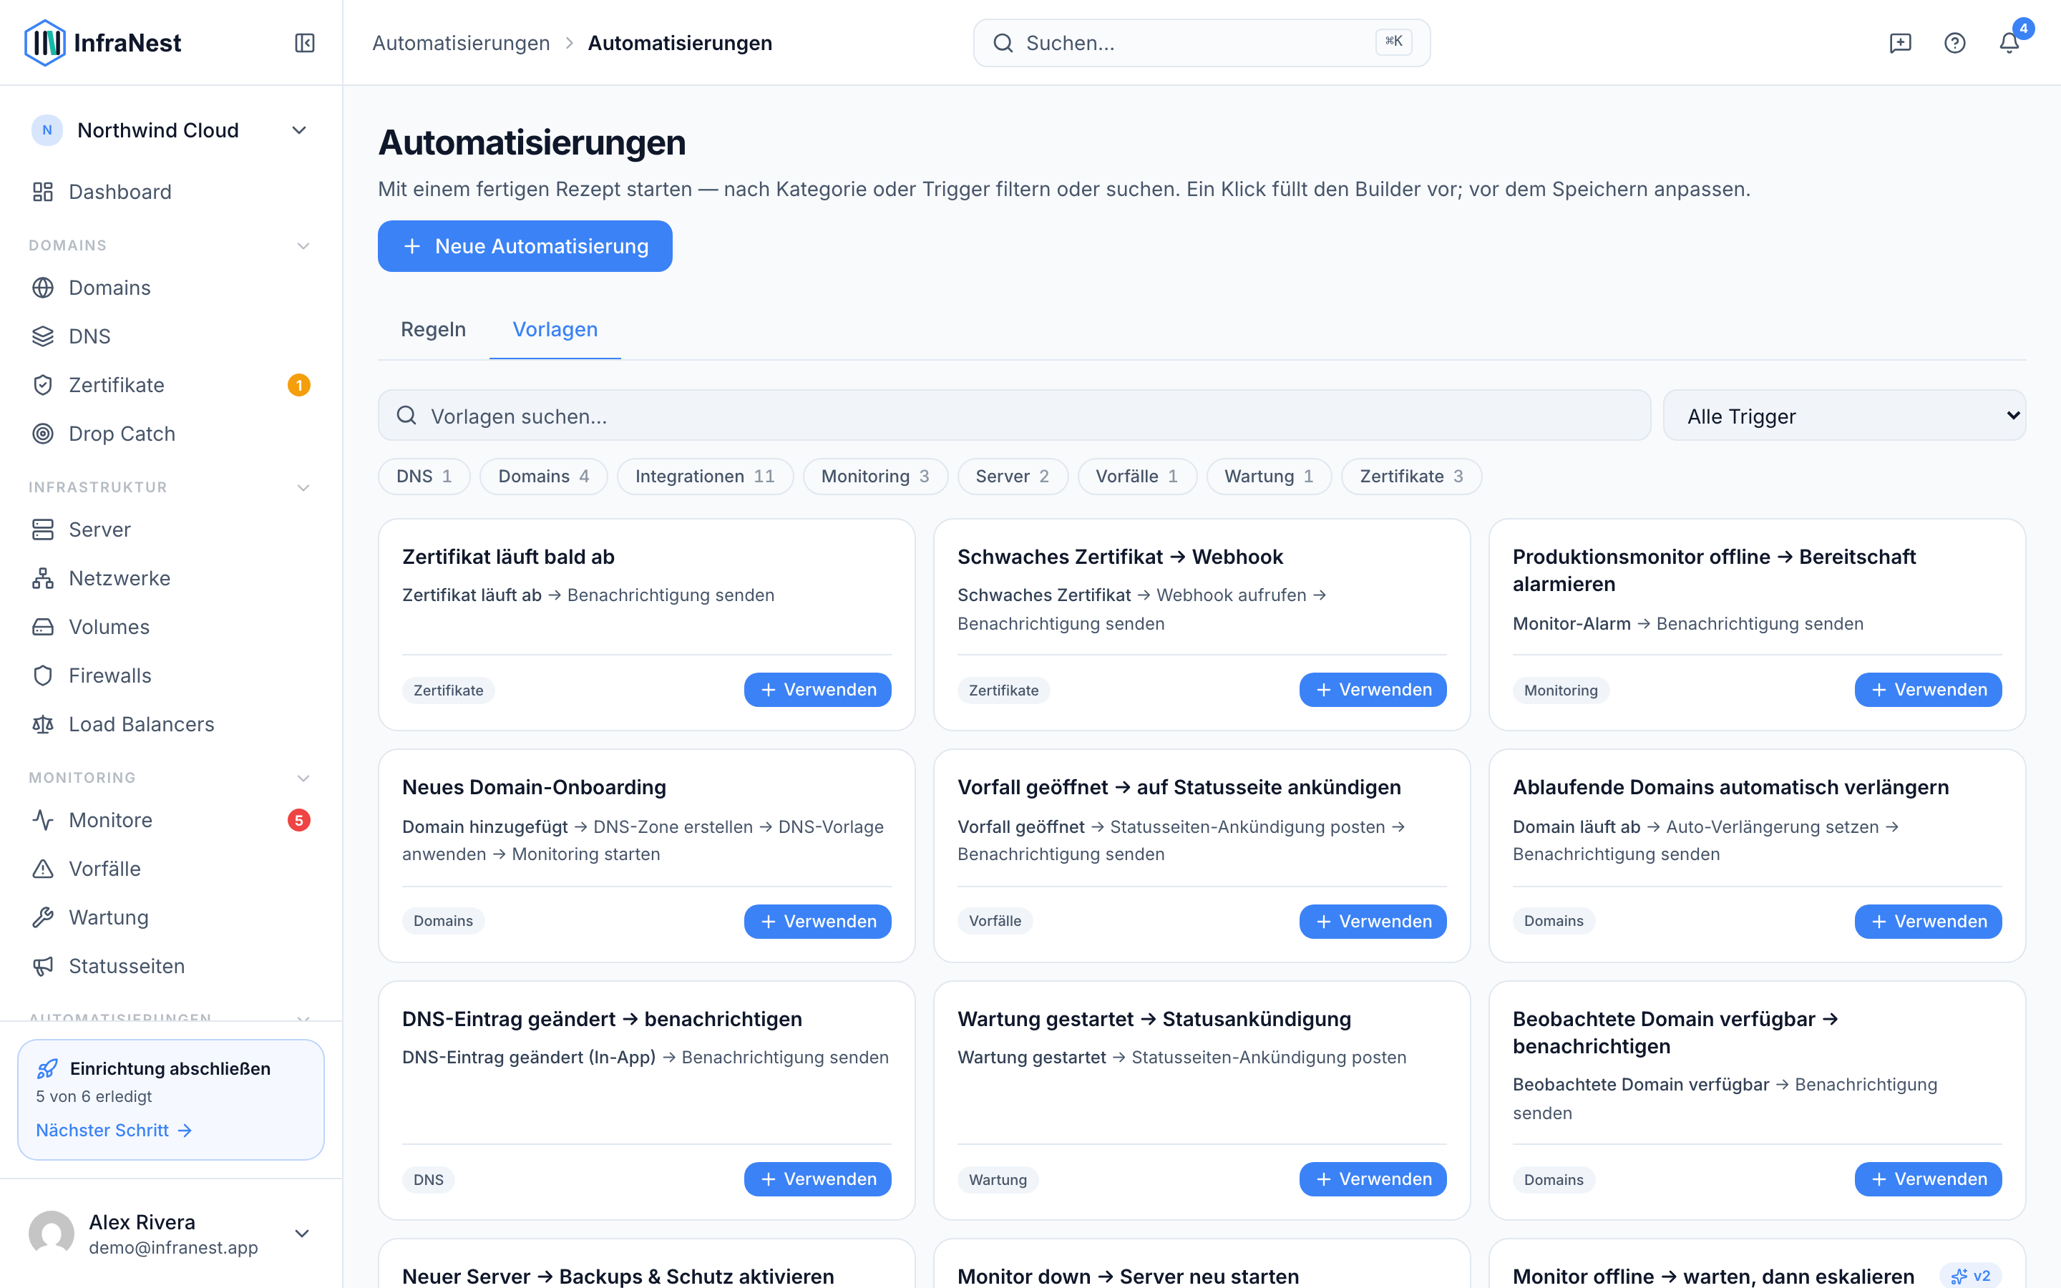Click the DNS layers icon

43,336
